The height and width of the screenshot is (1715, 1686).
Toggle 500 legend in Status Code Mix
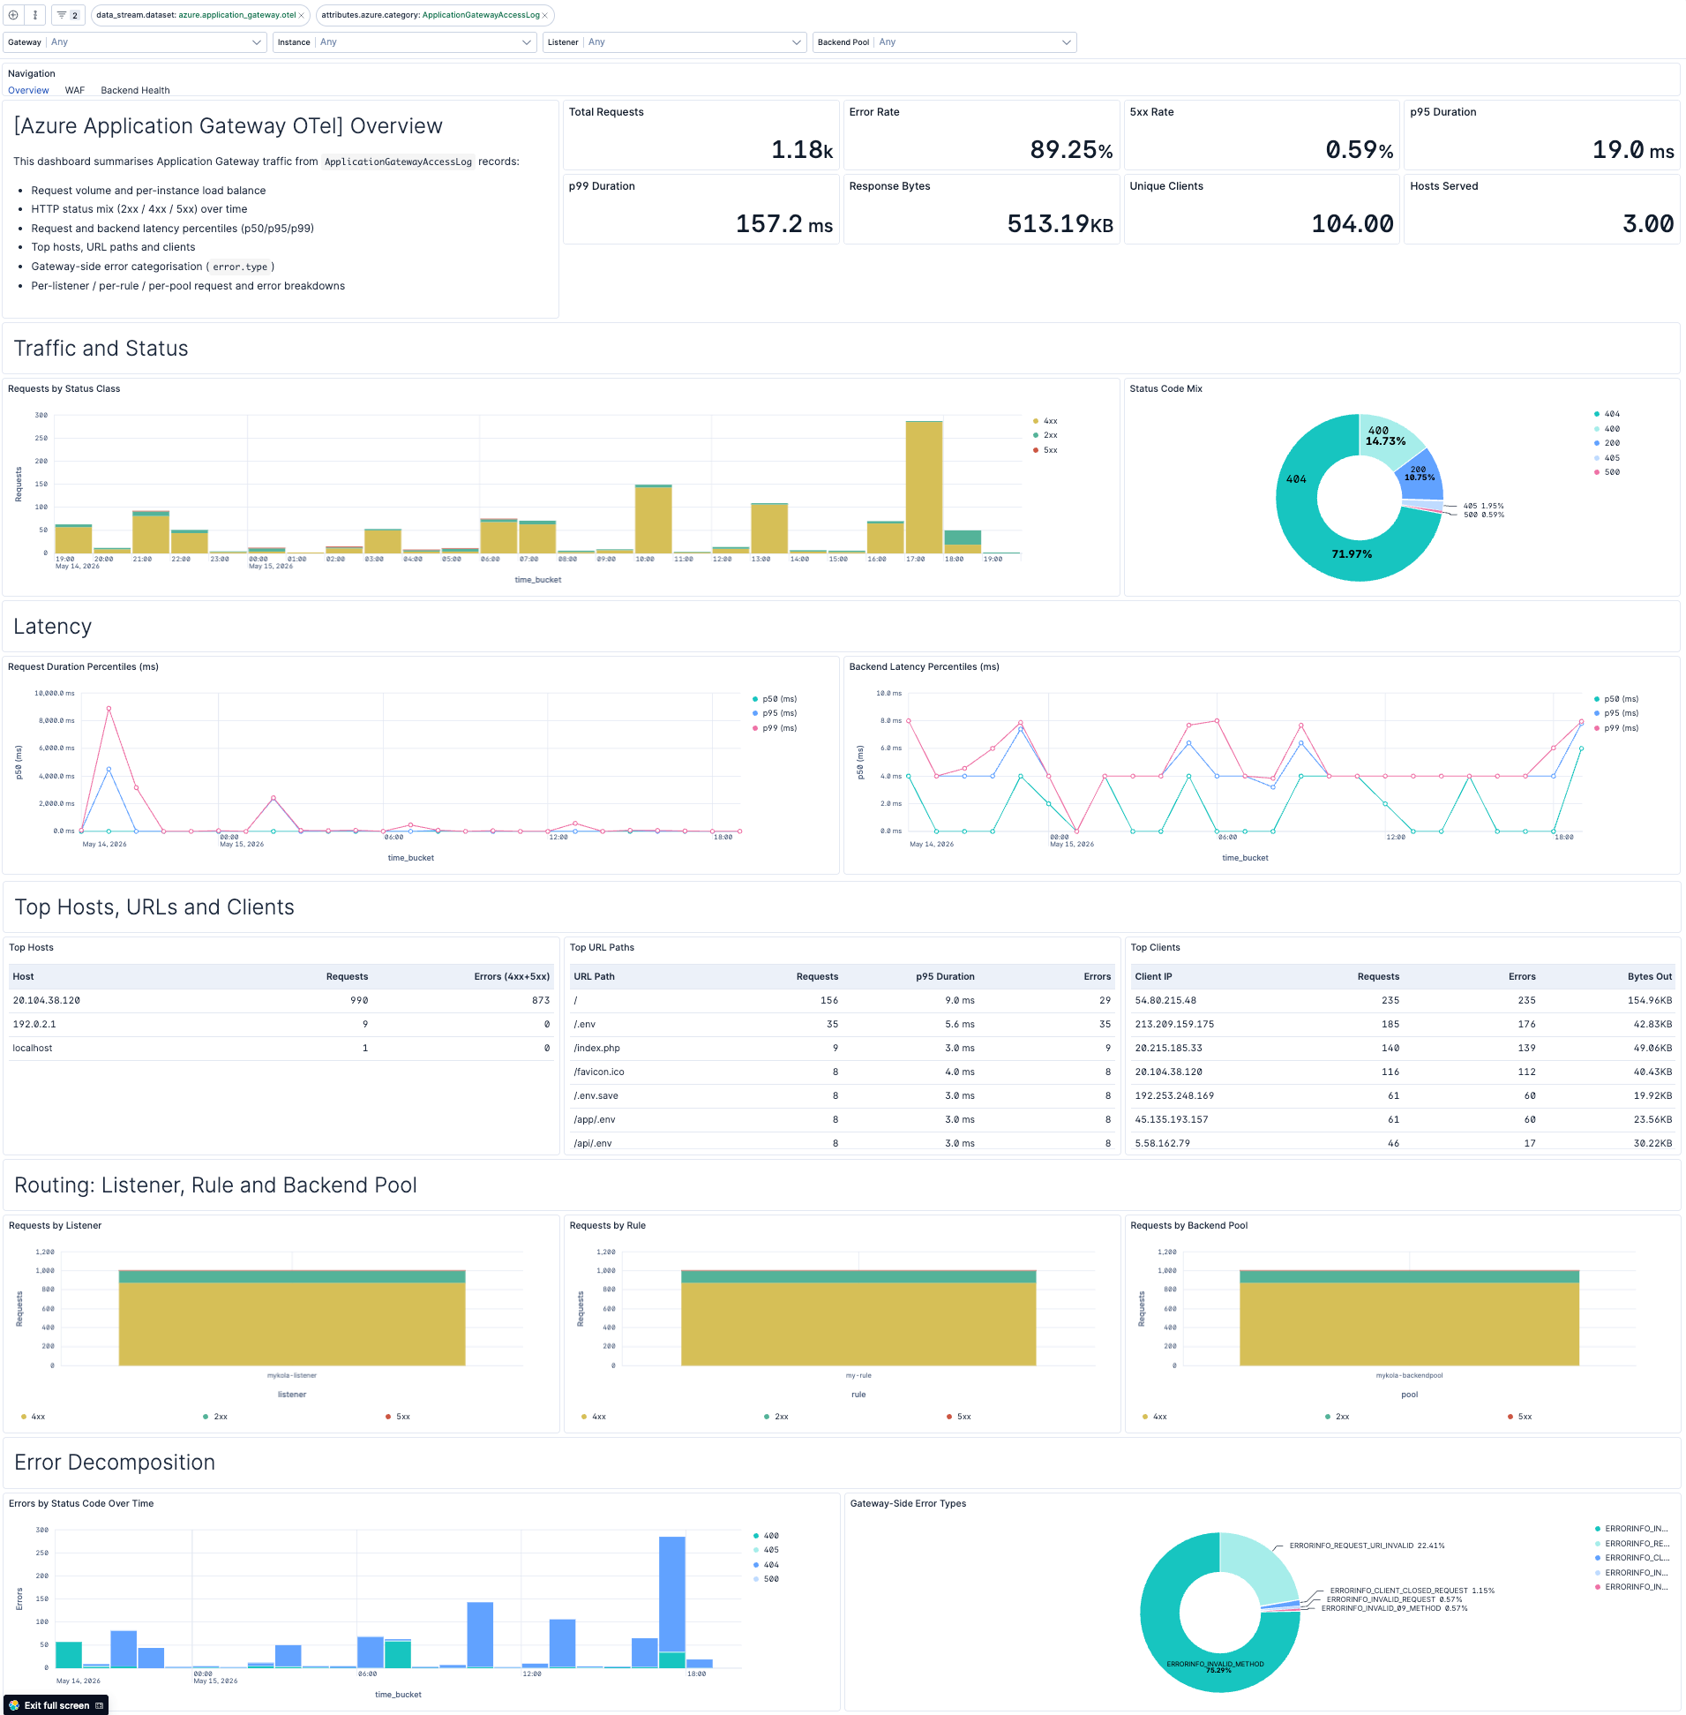click(x=1607, y=472)
